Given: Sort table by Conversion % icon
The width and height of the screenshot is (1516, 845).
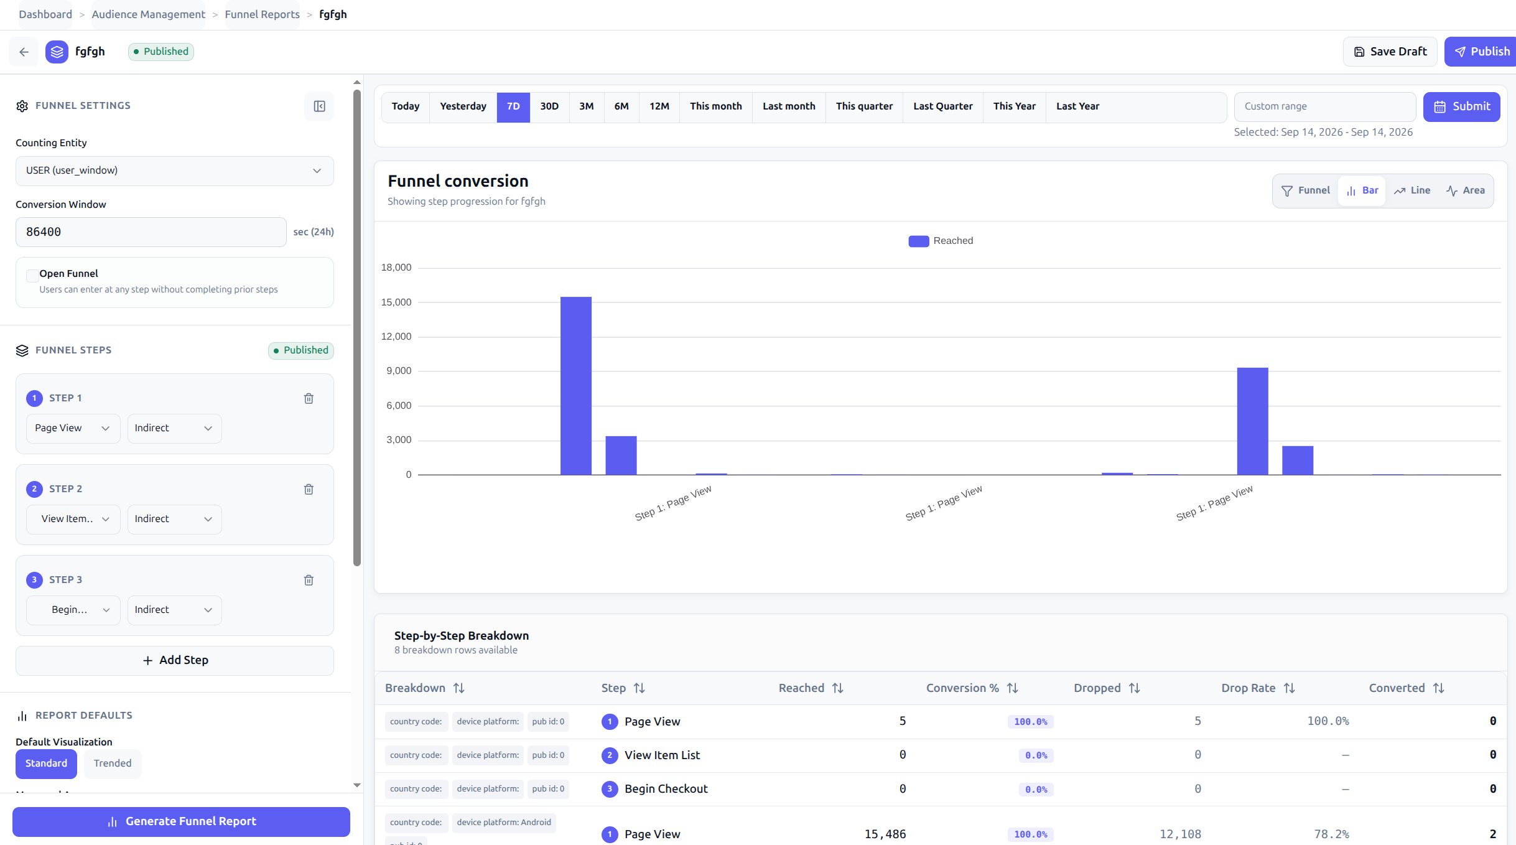Looking at the screenshot, I should 1013,688.
